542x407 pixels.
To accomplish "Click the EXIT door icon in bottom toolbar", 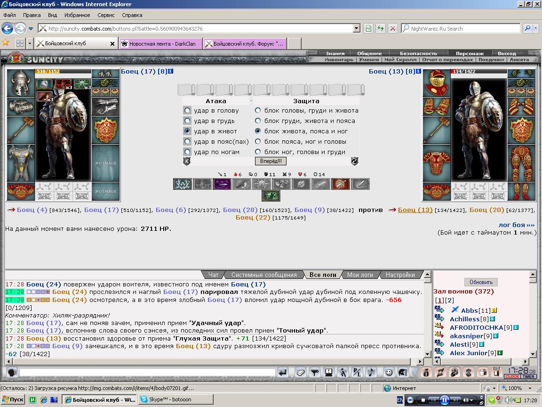I will tap(497, 372).
